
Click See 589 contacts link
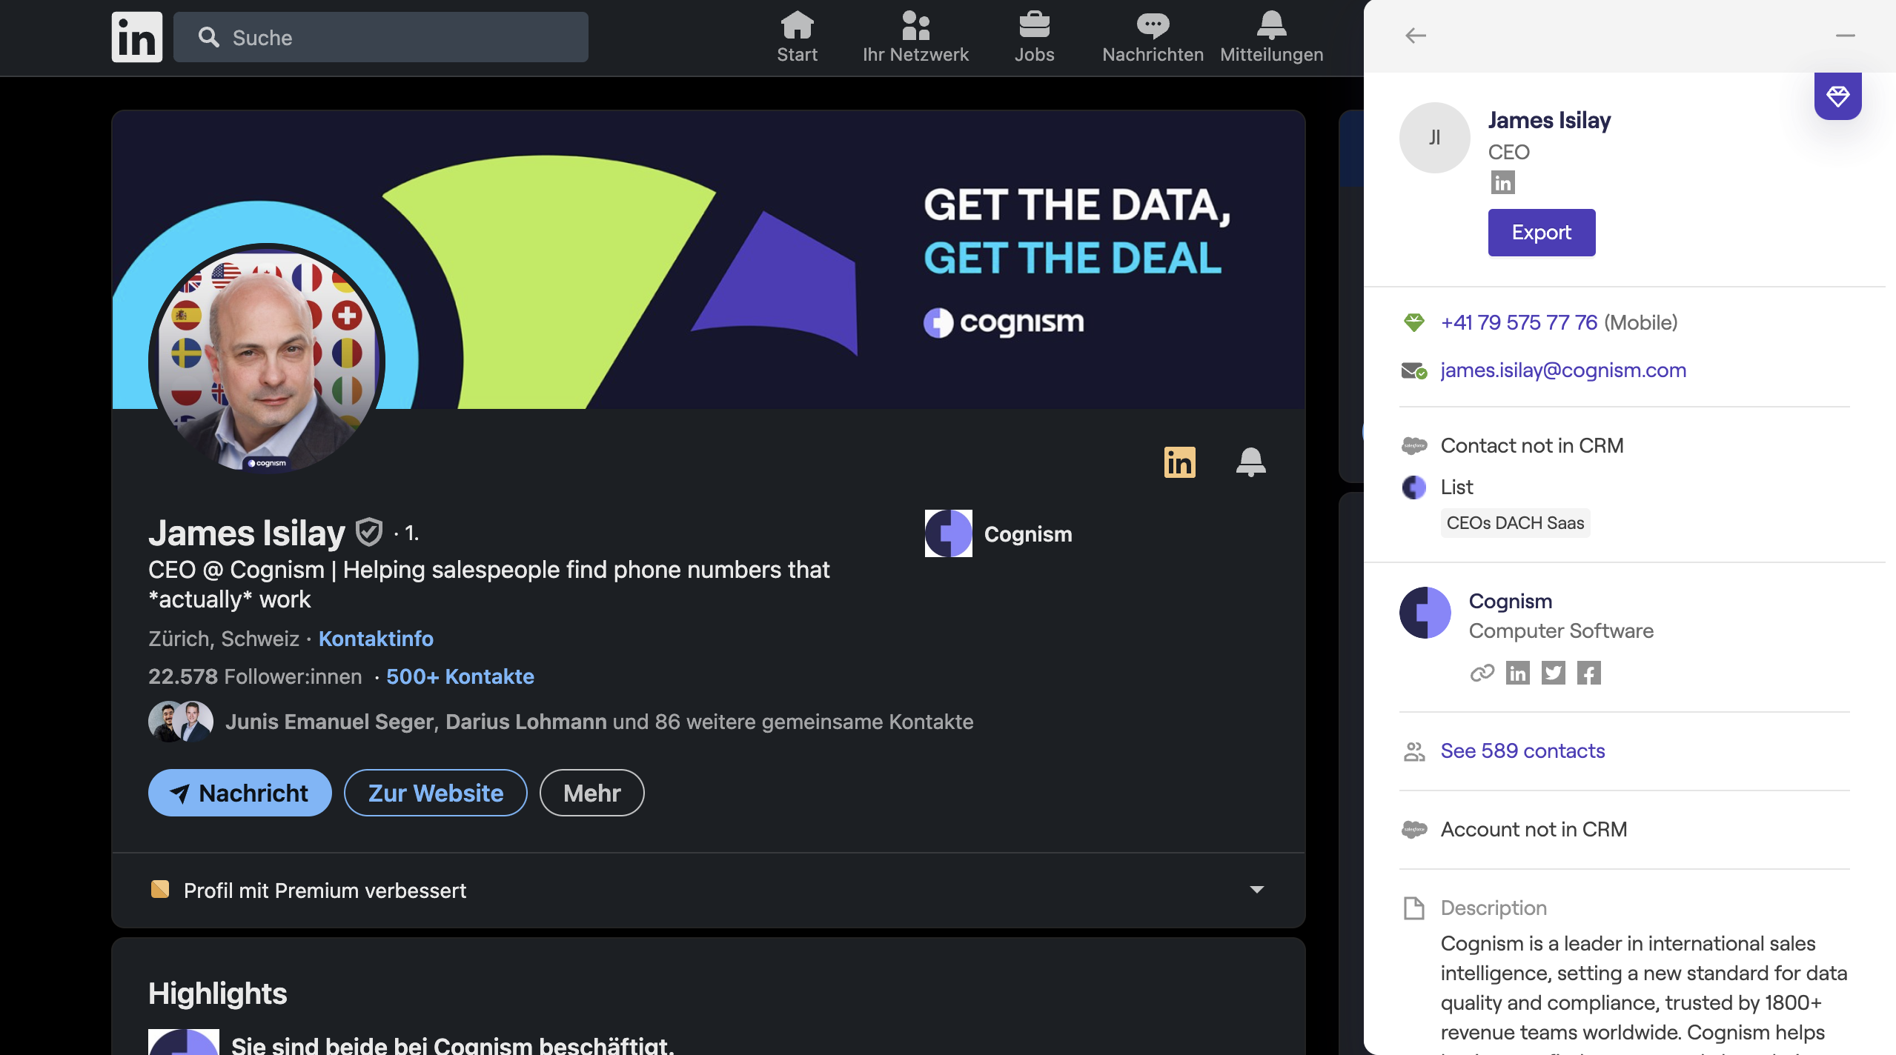[1523, 751]
